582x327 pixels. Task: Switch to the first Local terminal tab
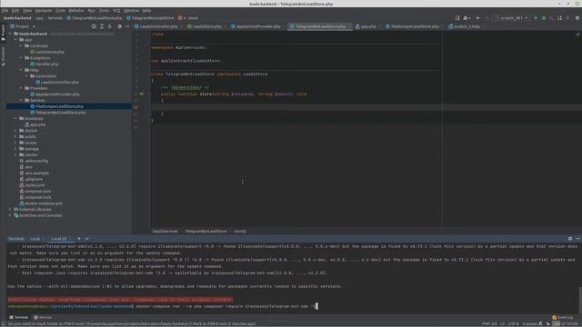pyautogui.click(x=35, y=239)
